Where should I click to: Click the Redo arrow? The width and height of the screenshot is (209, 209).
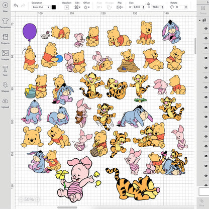pyautogui.click(x=23, y=6)
